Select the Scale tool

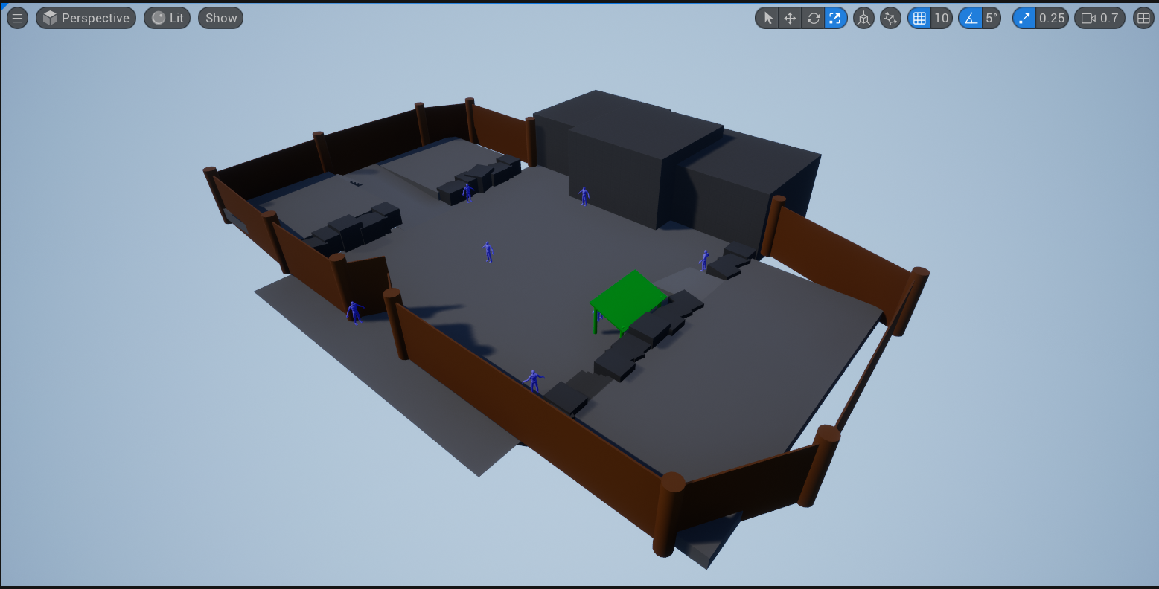pos(834,18)
